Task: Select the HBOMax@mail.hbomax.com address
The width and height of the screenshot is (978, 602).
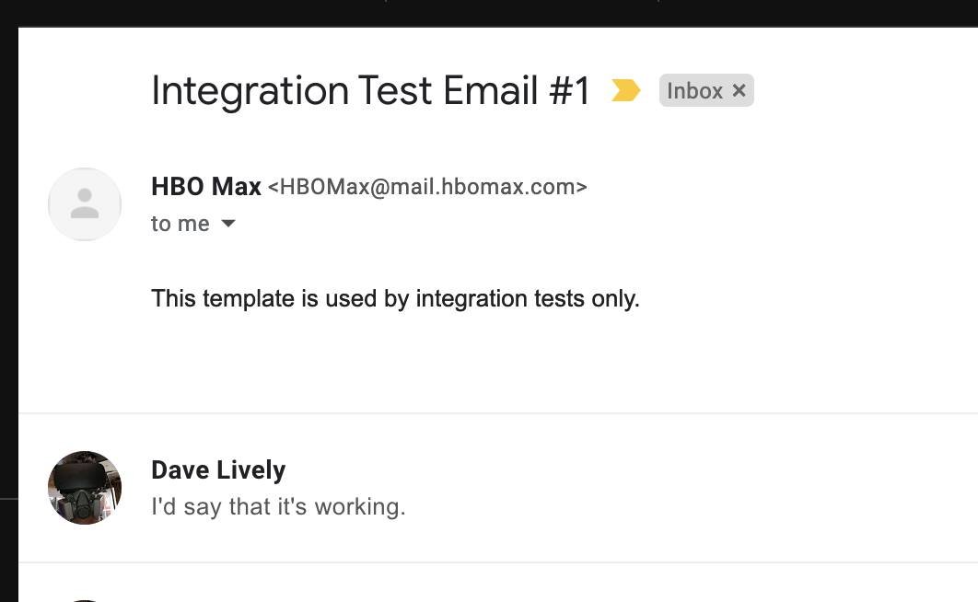Action: [427, 187]
